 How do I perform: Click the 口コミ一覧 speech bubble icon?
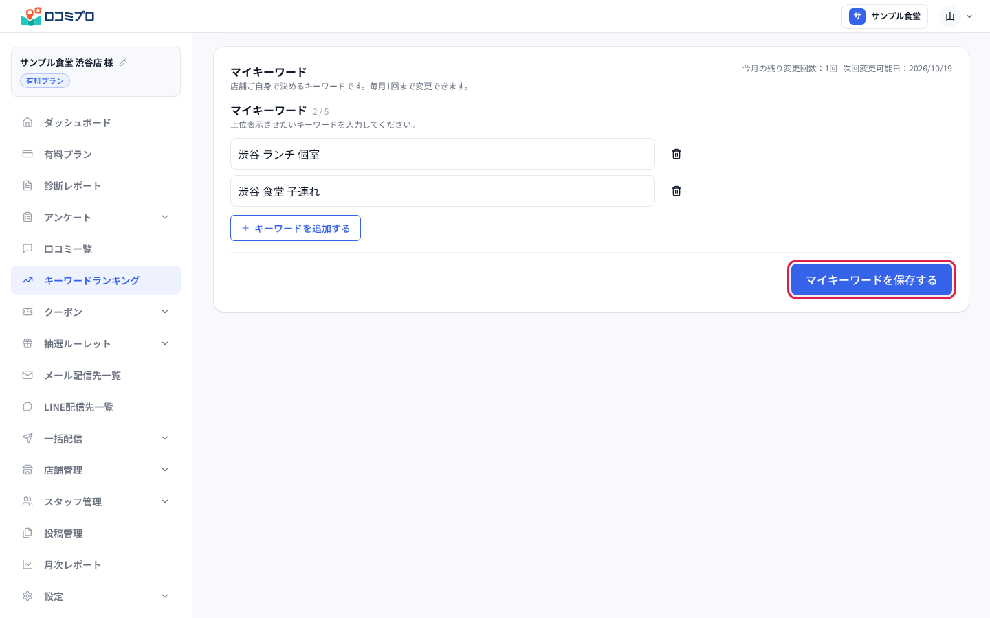[27, 249]
